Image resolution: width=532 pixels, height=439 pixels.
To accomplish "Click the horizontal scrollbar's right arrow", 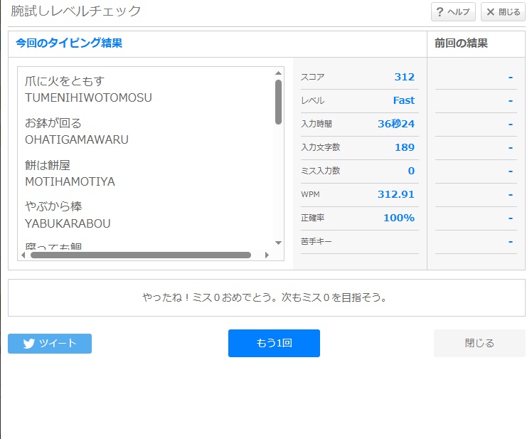I will click(267, 255).
